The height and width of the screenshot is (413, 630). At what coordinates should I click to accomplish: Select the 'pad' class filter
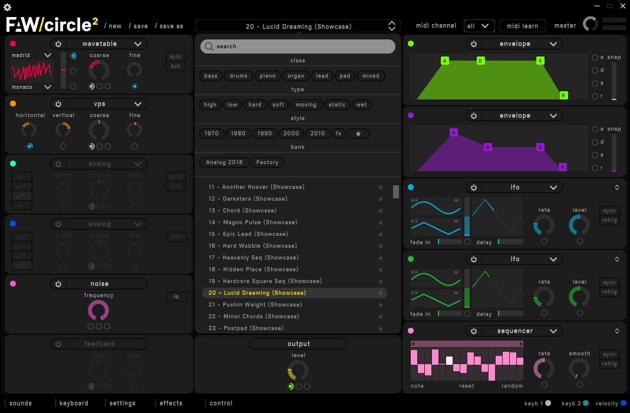tap(345, 76)
